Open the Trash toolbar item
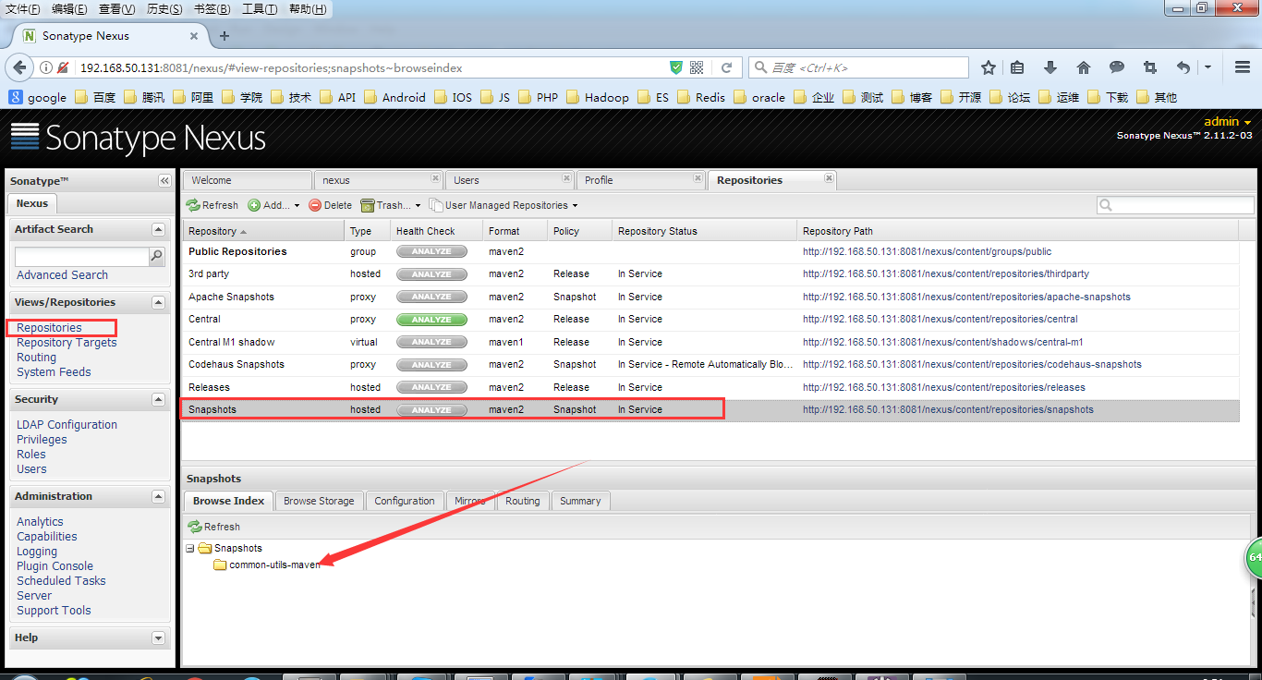The image size is (1262, 680). tap(391, 205)
